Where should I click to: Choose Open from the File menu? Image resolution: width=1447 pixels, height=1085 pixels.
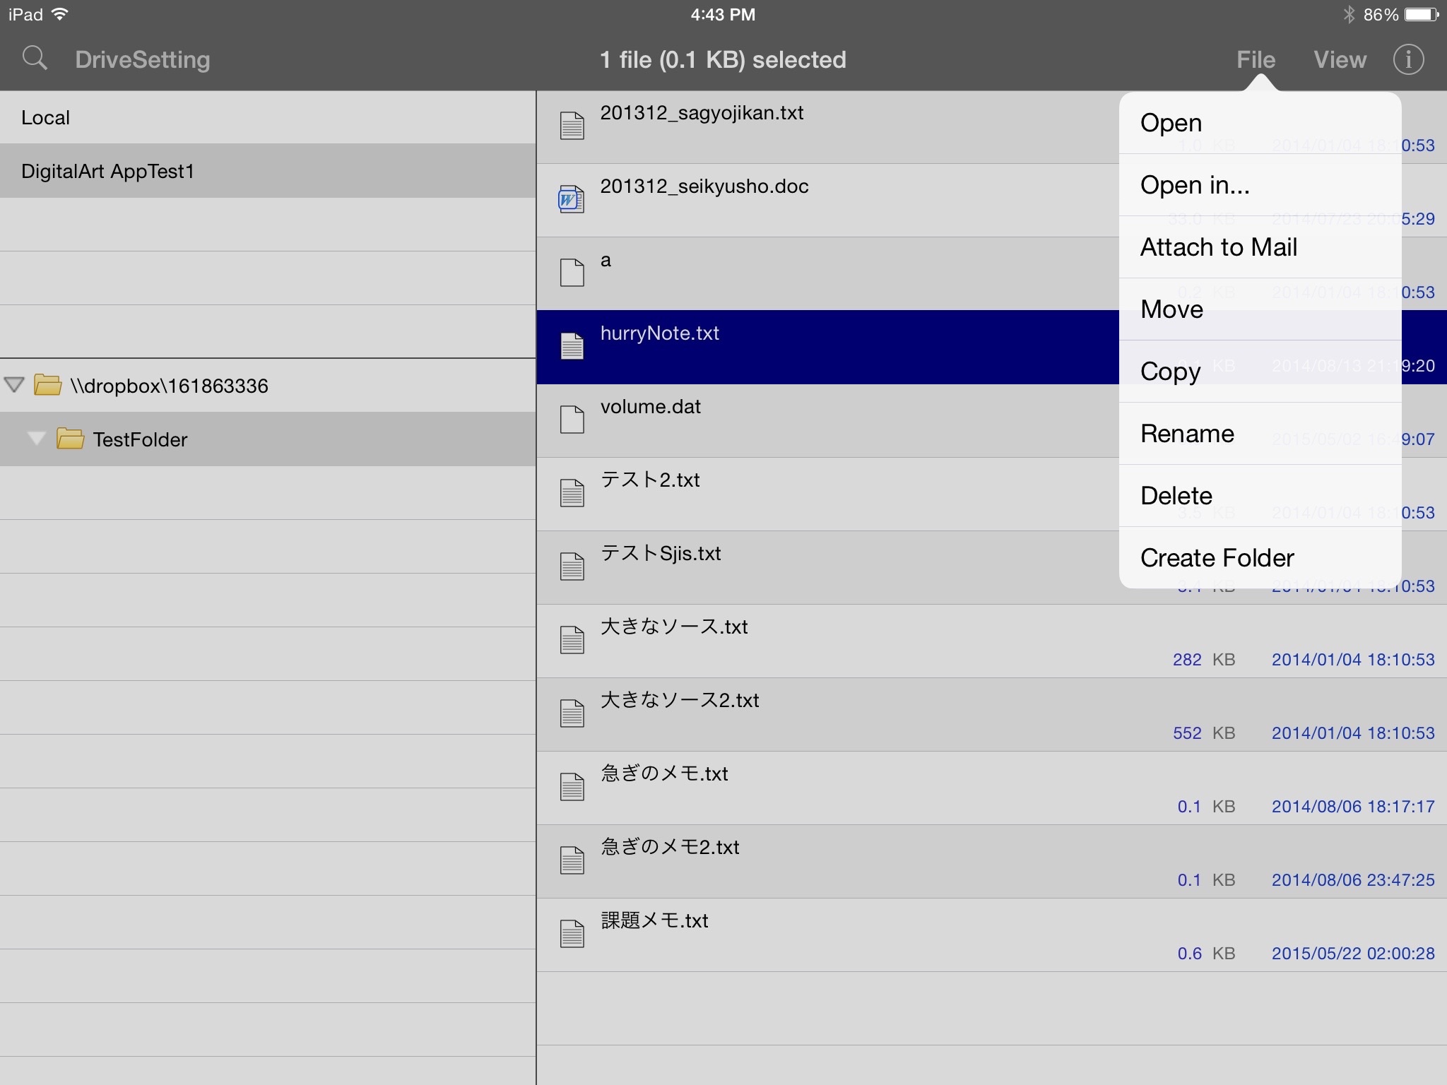(x=1260, y=123)
